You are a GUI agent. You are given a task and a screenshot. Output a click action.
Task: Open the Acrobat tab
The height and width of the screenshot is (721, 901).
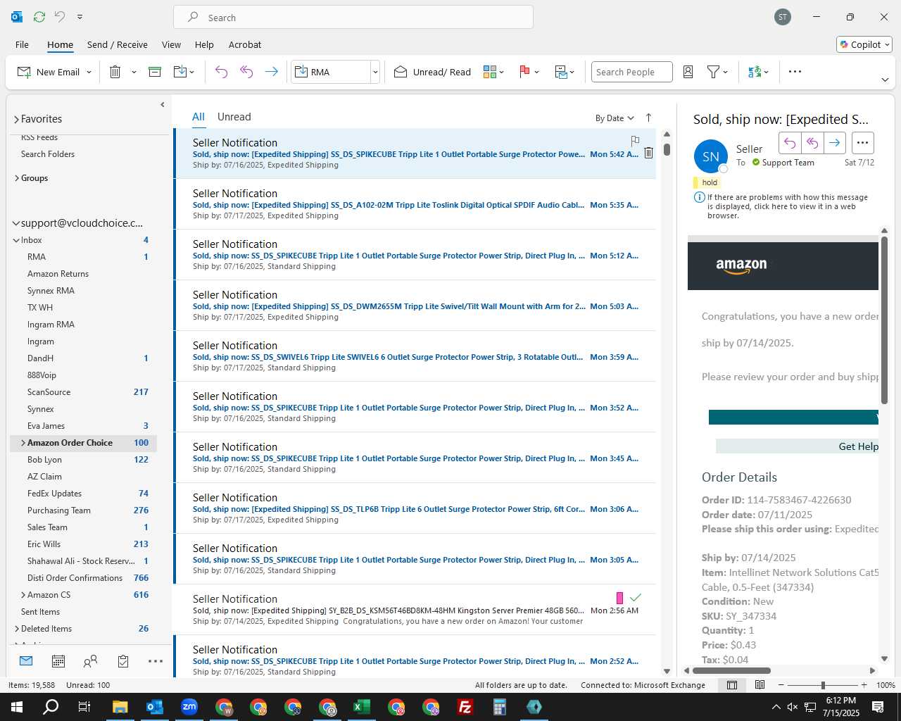click(245, 44)
